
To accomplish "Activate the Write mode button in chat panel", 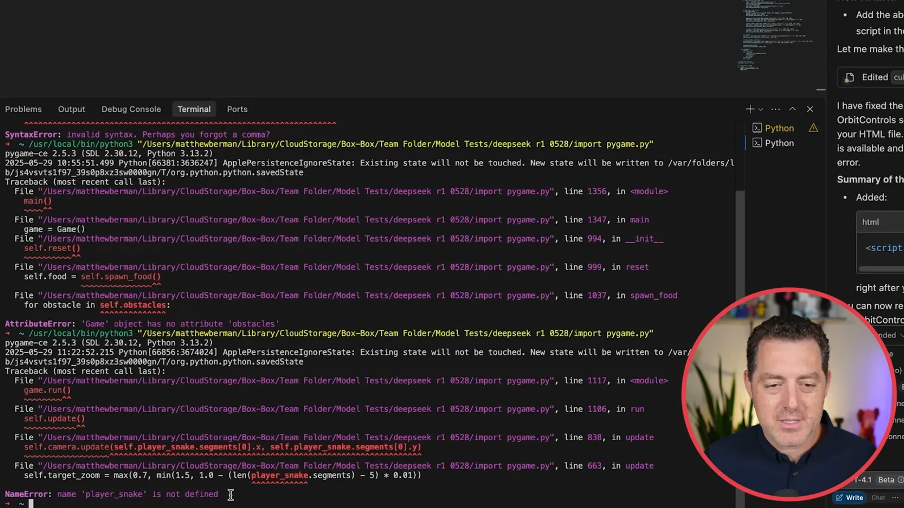I will click(x=850, y=497).
